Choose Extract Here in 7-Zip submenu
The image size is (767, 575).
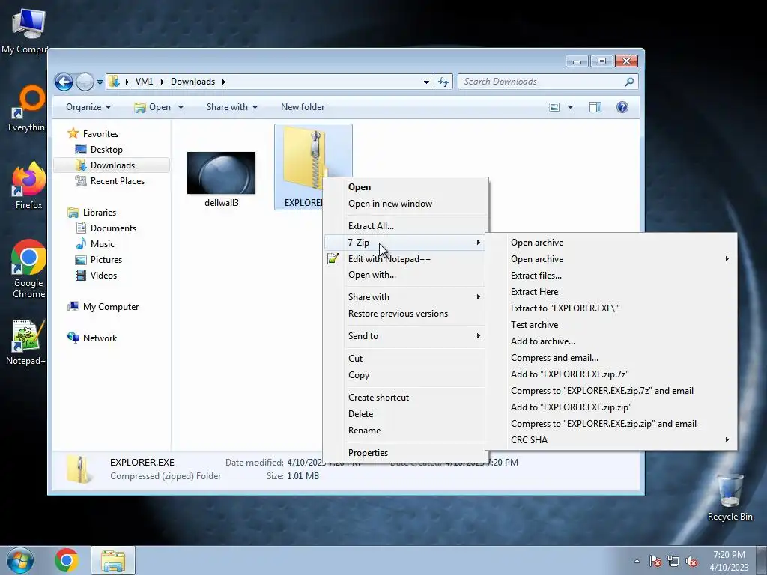point(611,292)
